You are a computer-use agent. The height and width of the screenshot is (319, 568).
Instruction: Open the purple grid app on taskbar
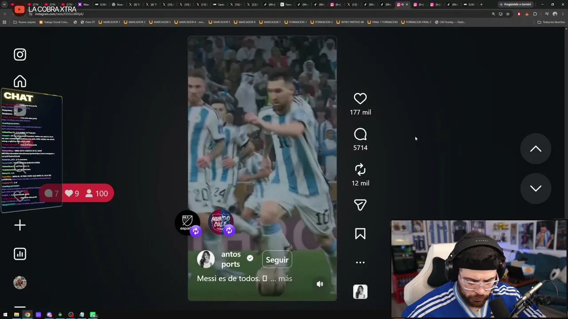(39, 315)
